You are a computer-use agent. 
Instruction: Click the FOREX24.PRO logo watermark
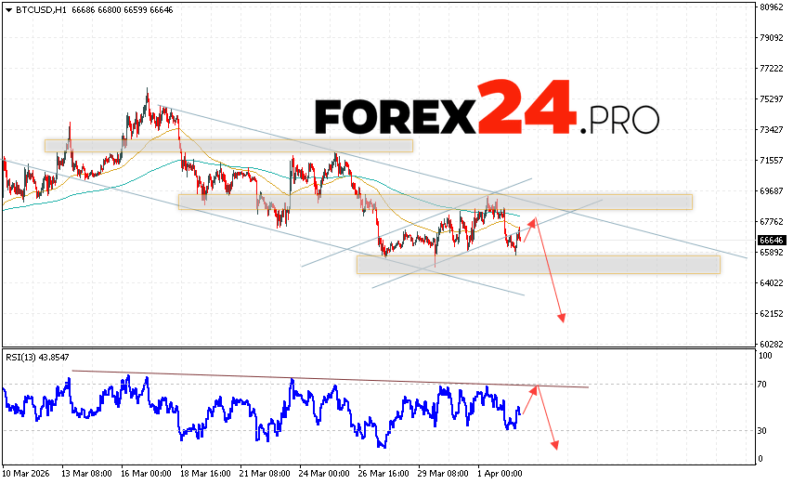(487, 115)
